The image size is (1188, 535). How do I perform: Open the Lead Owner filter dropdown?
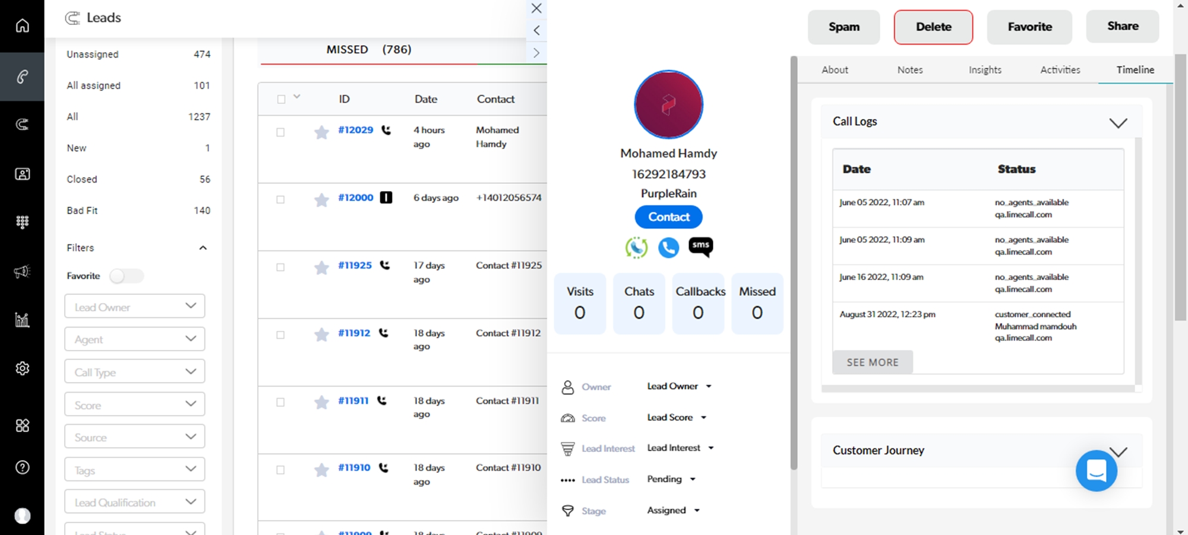click(135, 307)
